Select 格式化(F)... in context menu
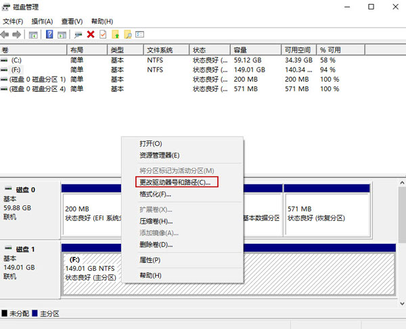 pos(183,194)
